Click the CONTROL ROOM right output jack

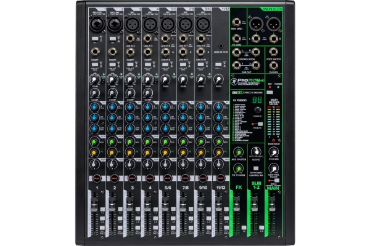[x=255, y=52]
